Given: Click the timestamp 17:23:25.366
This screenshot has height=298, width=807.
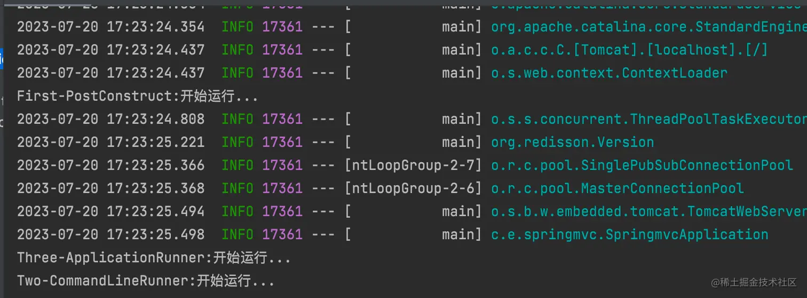Looking at the screenshot, I should [x=155, y=165].
